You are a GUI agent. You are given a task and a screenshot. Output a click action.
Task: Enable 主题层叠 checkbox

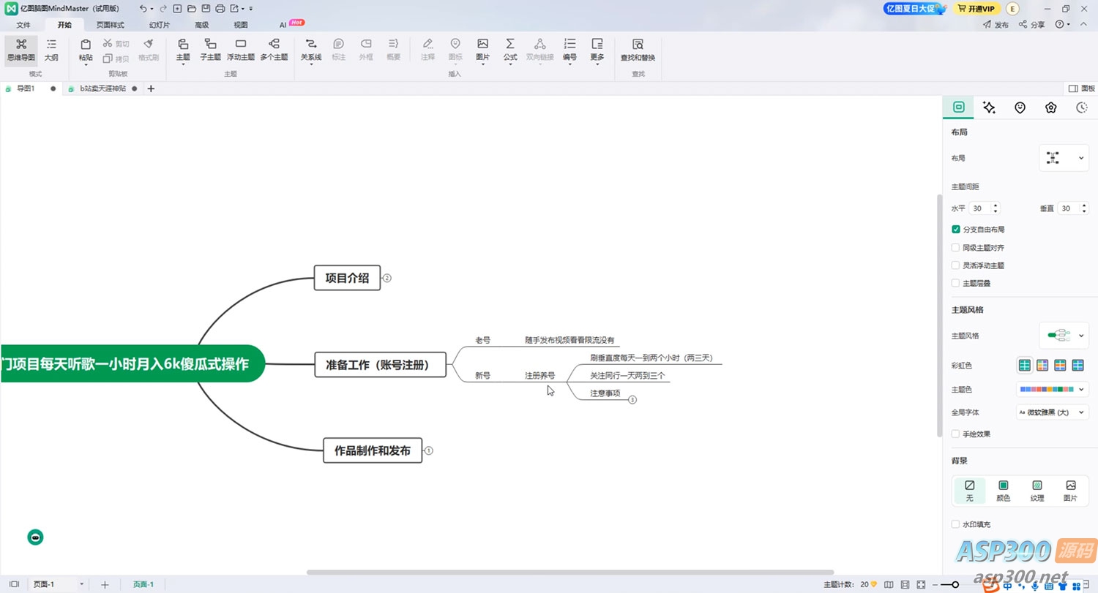(955, 283)
